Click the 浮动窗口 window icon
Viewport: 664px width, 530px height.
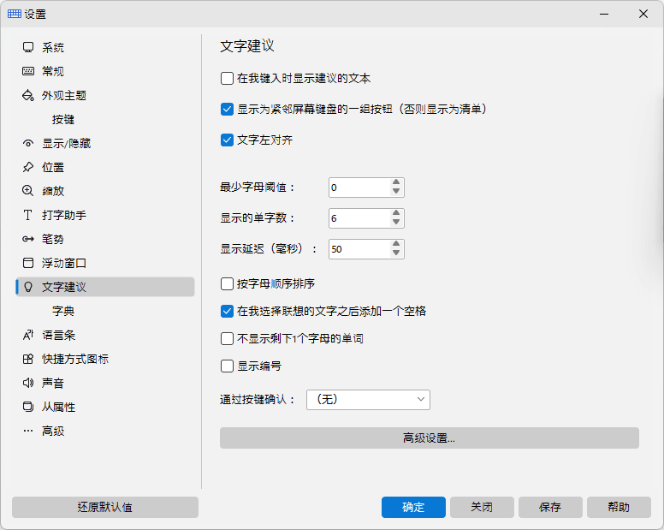coord(28,263)
